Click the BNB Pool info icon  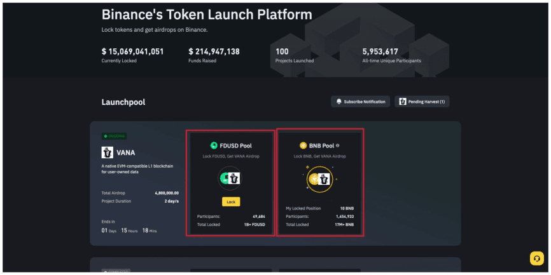(x=337, y=145)
